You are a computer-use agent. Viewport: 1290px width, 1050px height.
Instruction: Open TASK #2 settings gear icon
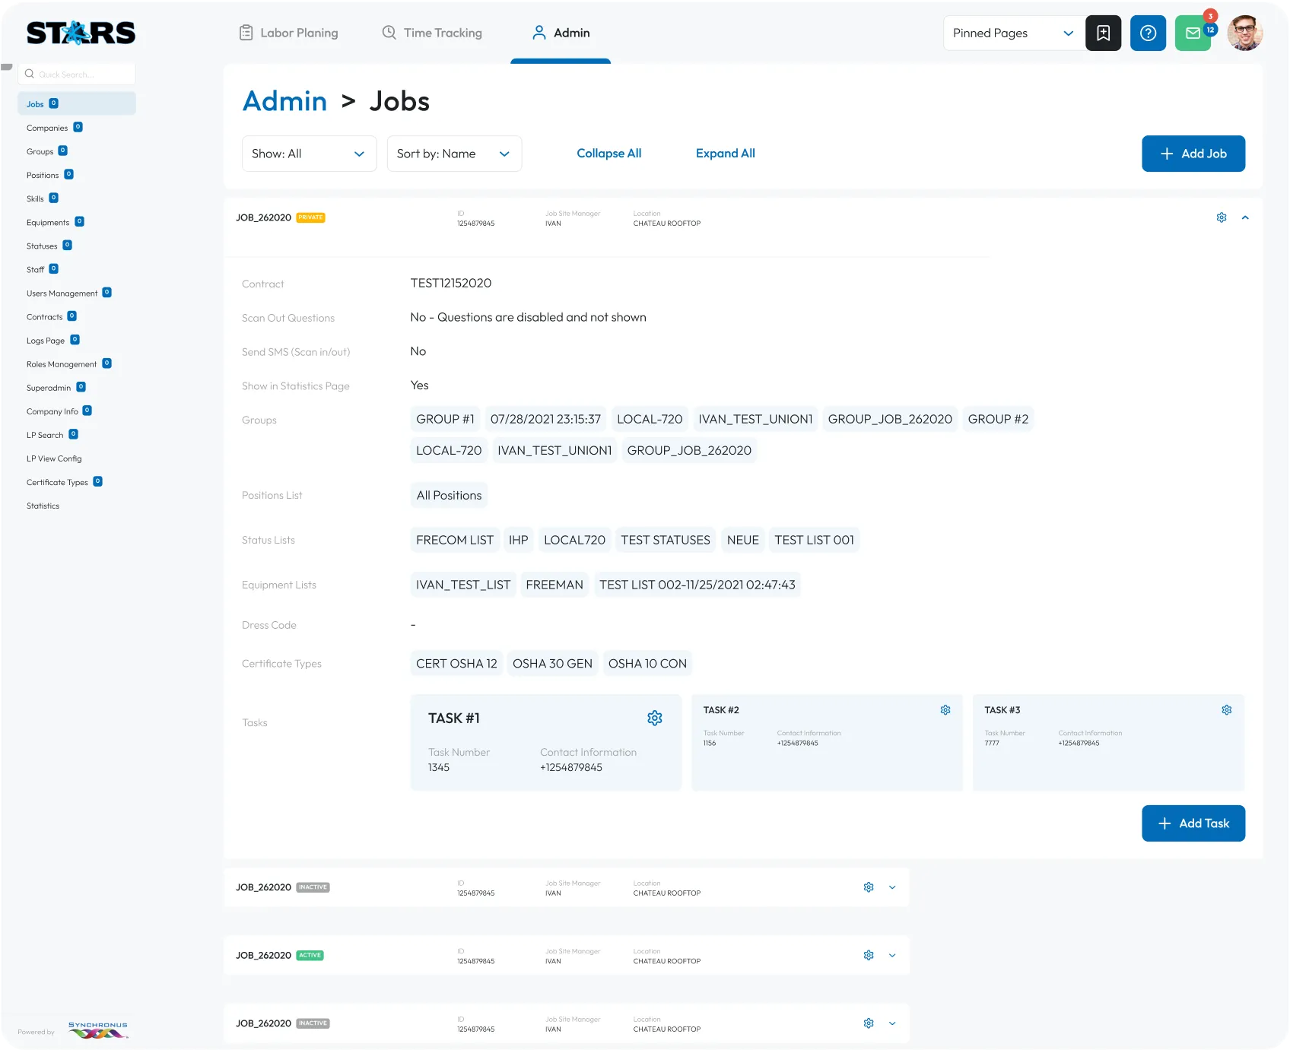coord(945,710)
